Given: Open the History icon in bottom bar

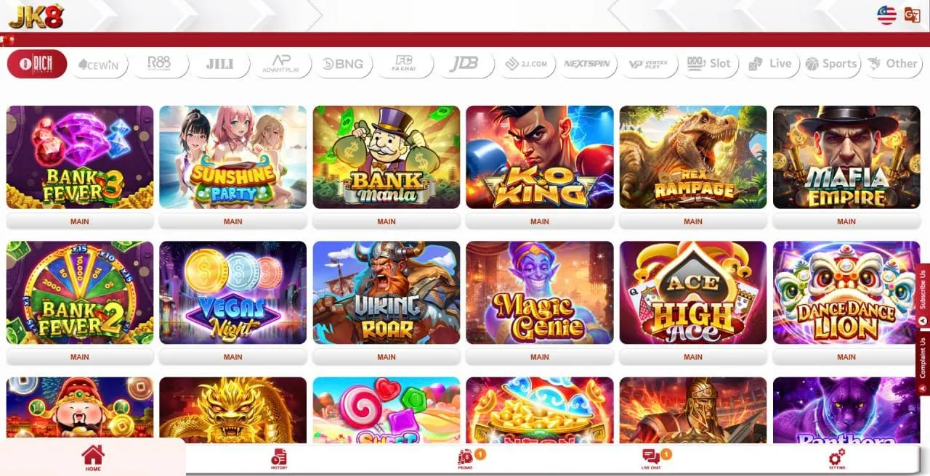Looking at the screenshot, I should 279,456.
